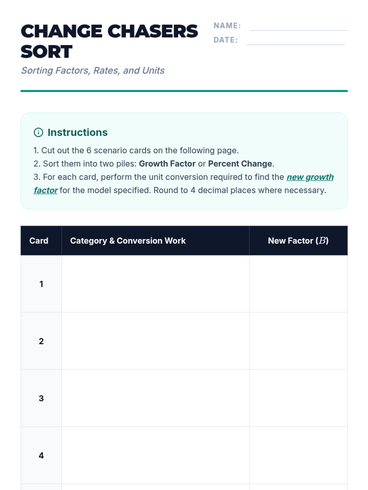368x490 pixels.
Task: Click the New Factor cell for Card 2
Action: (x=298, y=341)
